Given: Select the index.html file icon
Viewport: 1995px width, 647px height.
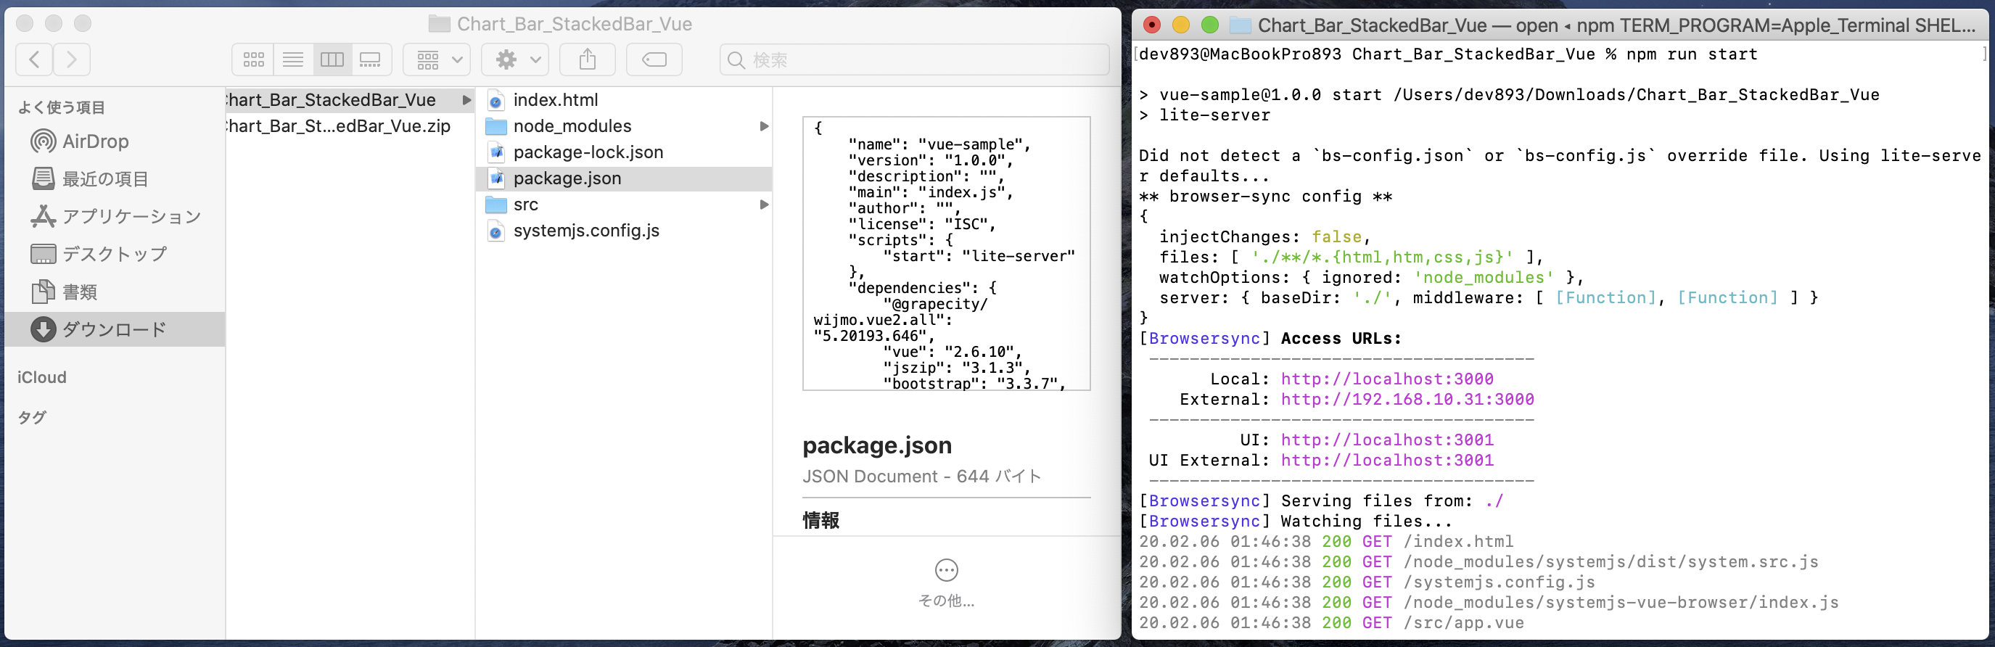Looking at the screenshot, I should pyautogui.click(x=495, y=101).
